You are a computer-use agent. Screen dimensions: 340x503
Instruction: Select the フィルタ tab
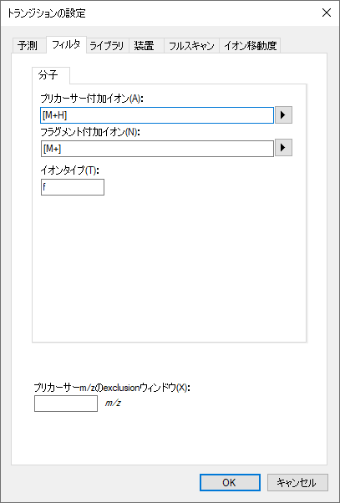click(x=66, y=44)
